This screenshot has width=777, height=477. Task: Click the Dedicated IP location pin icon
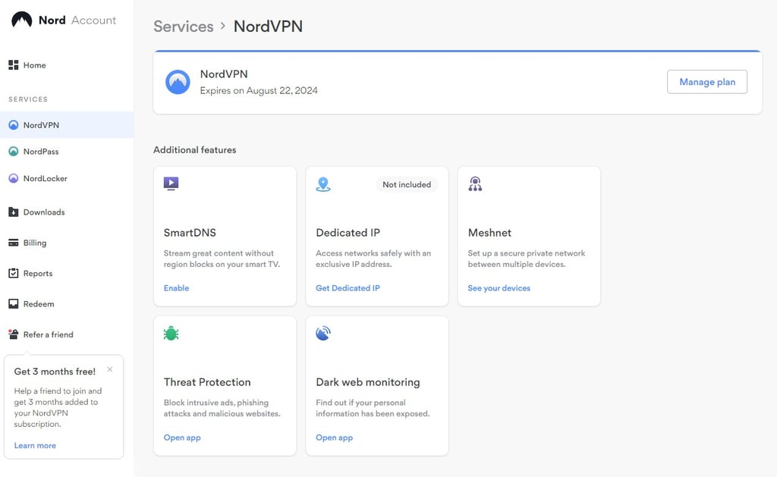tap(323, 184)
